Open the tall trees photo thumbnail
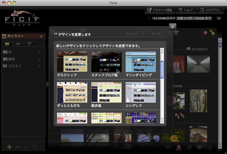 point(198,101)
